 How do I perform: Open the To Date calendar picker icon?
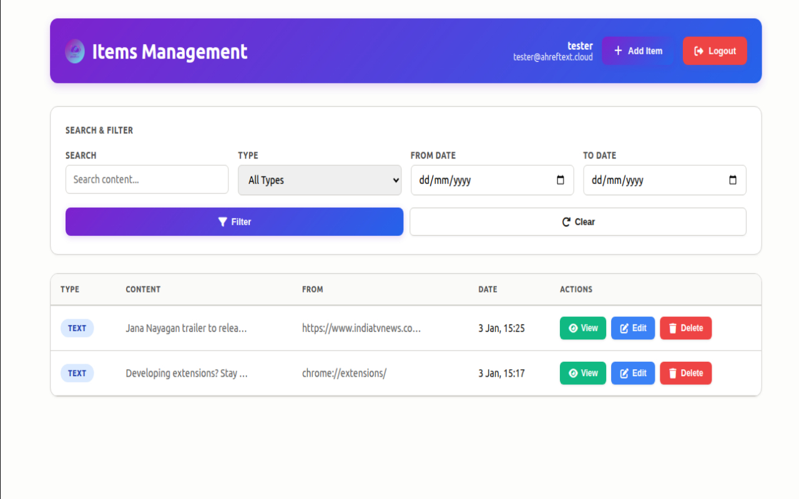tap(733, 180)
